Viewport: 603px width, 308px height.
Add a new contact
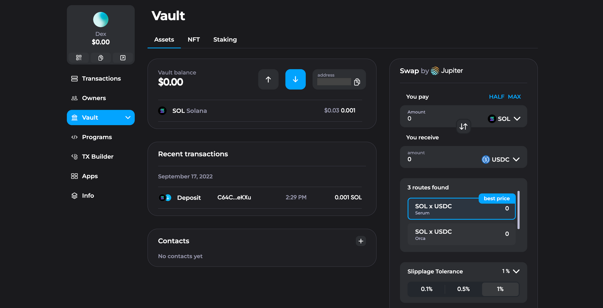(361, 241)
